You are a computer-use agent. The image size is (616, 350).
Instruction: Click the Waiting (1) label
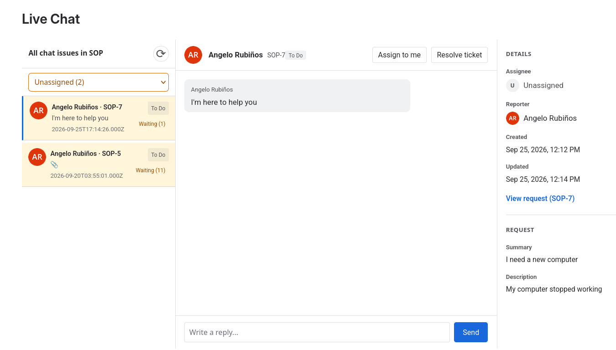coord(152,124)
